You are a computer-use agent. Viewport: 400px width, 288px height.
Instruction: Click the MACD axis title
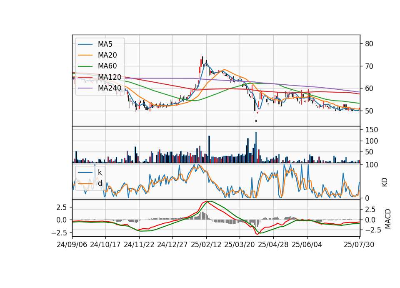click(x=388, y=219)
